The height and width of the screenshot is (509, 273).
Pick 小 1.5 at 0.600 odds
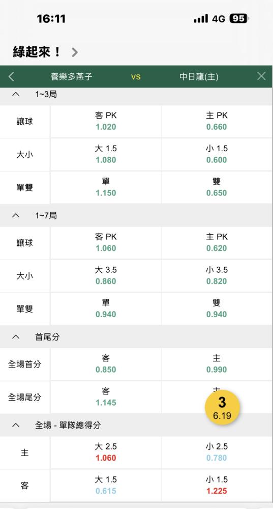point(217,155)
